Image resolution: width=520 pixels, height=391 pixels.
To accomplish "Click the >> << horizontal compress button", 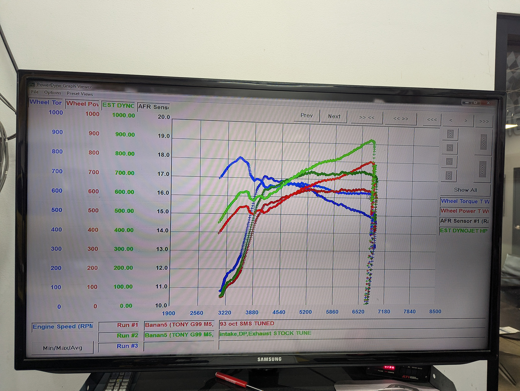I will [367, 118].
